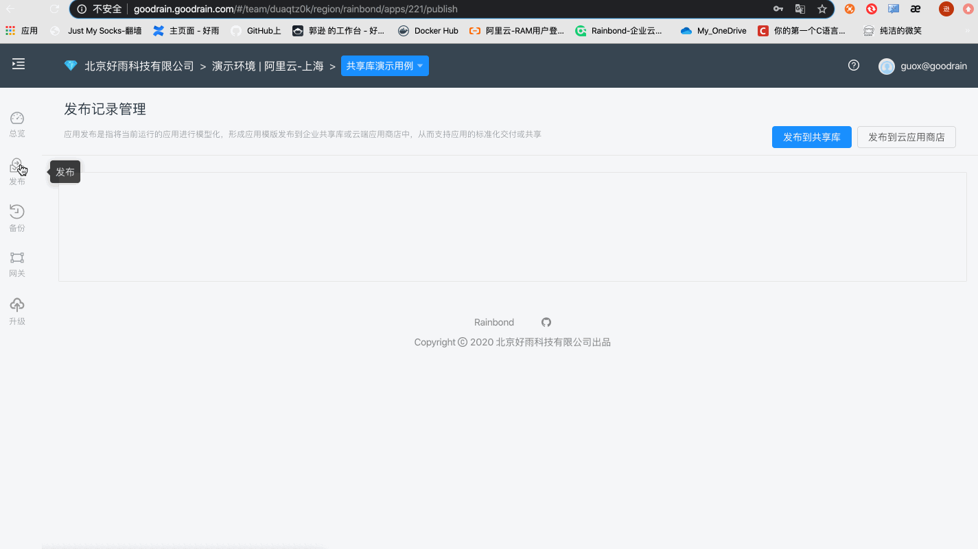Screen dimensions: 978x549
Task: Click the 发布到共享库 button
Action: point(812,137)
